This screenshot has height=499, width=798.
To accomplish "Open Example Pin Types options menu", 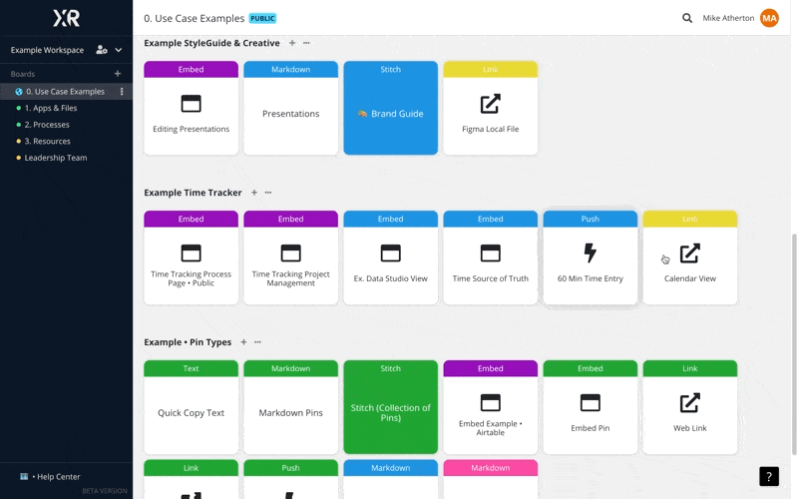I will (257, 342).
